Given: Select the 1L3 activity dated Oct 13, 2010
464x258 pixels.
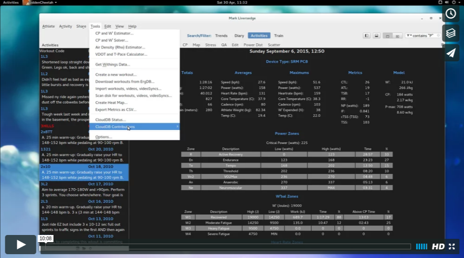Looking at the screenshot, I should 84,224.
